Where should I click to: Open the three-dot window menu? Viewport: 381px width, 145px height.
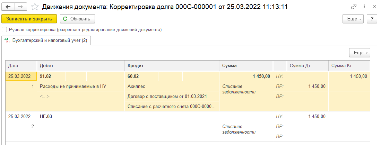click(364, 7)
